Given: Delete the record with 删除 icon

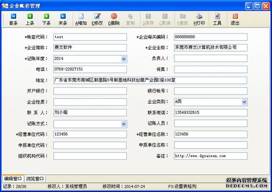Looking at the screenshot, I should (114, 19).
